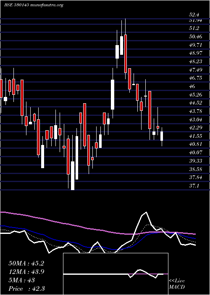Select the 51.2 price axis label
The height and width of the screenshot is (295, 210).
click(194, 28)
